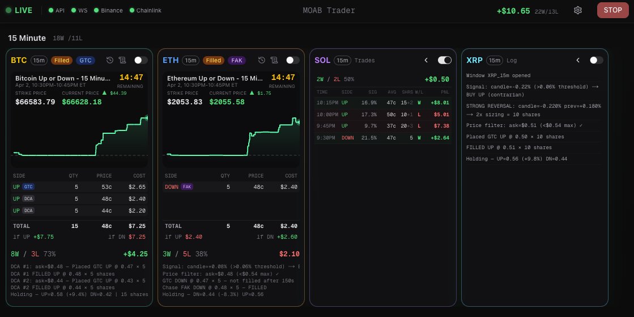634x317 pixels.
Task: Click the red STOP button
Action: point(612,11)
